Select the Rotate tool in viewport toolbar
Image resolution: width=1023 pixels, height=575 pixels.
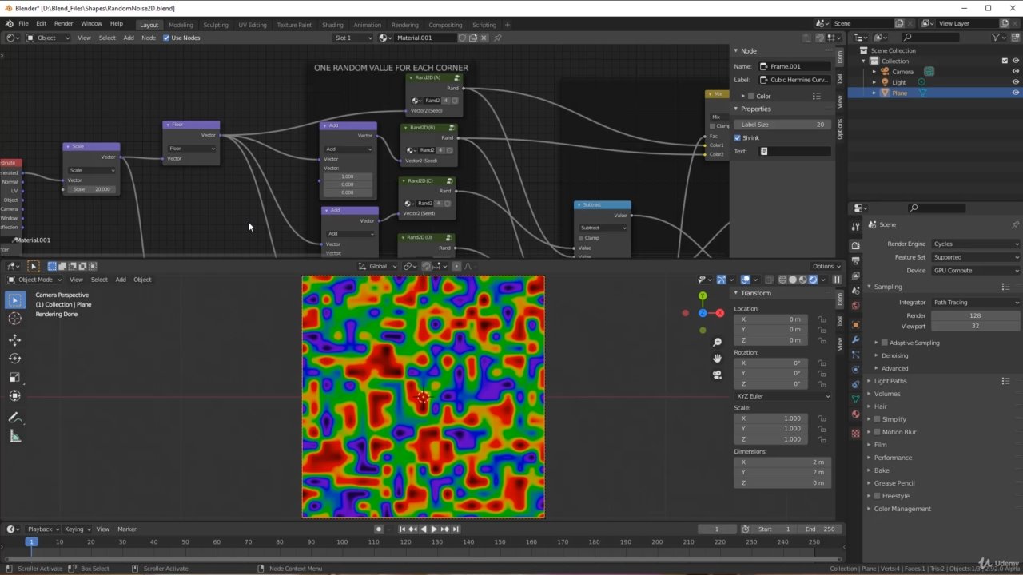14,359
